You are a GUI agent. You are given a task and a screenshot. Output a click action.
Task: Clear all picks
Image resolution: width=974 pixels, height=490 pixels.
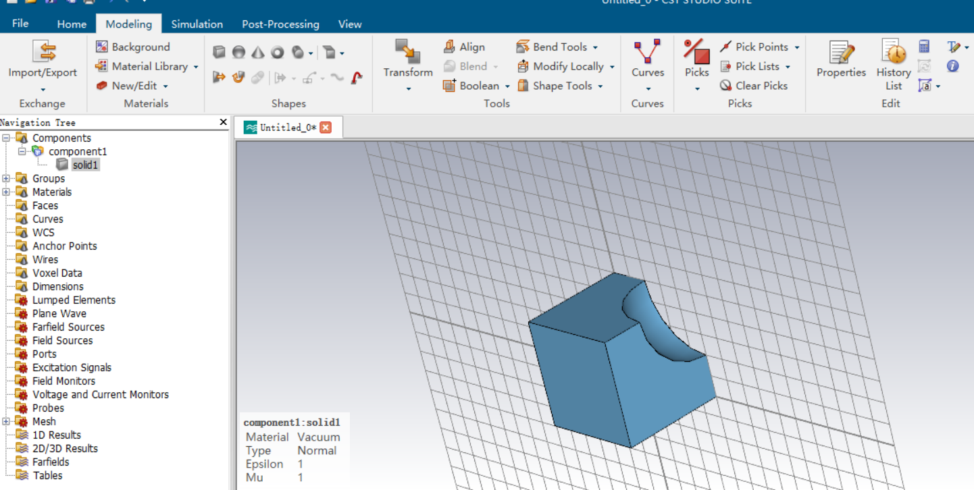pos(754,86)
